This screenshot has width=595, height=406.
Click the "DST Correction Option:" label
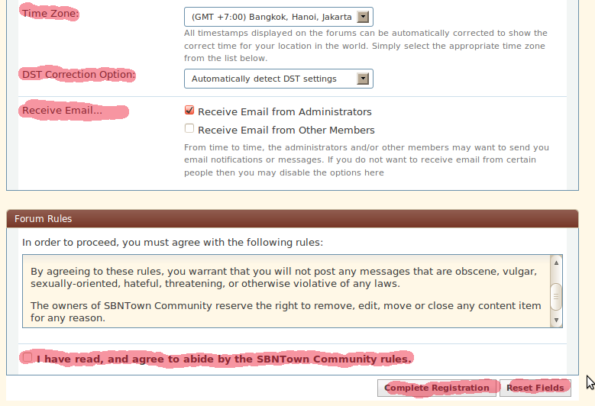(x=79, y=75)
